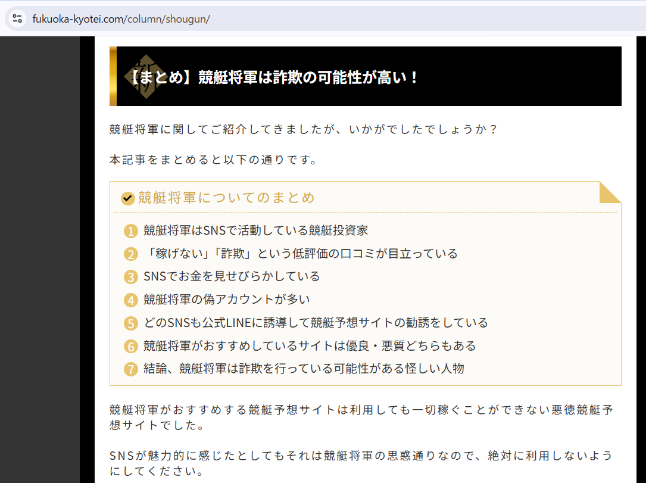This screenshot has height=483, width=646.
Task: Click the number 1 circle badge
Action: tap(131, 231)
